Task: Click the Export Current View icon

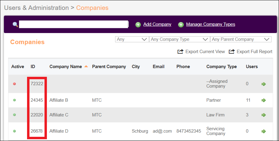Action: pos(180,52)
